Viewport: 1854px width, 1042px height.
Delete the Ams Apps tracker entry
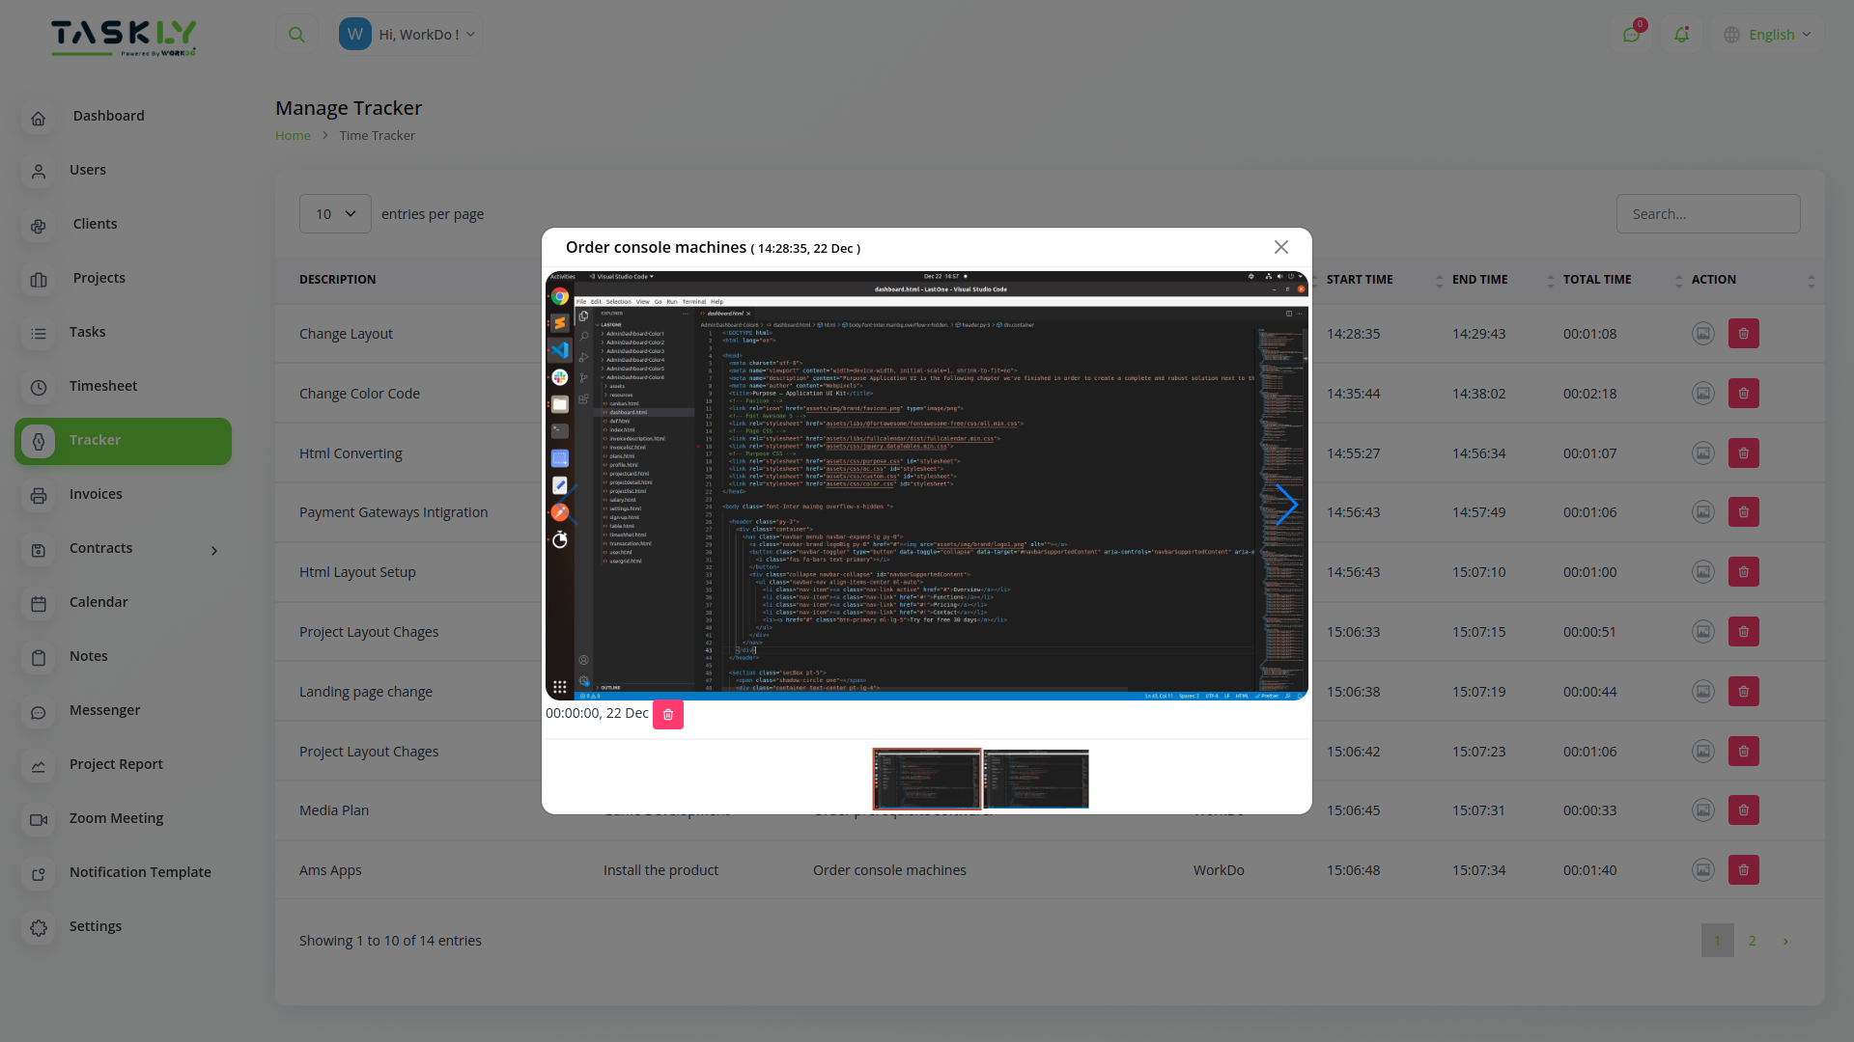pyautogui.click(x=1744, y=869)
